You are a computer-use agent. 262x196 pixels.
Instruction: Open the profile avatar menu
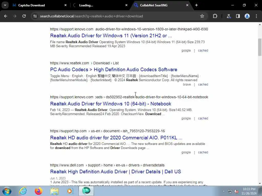247,16
